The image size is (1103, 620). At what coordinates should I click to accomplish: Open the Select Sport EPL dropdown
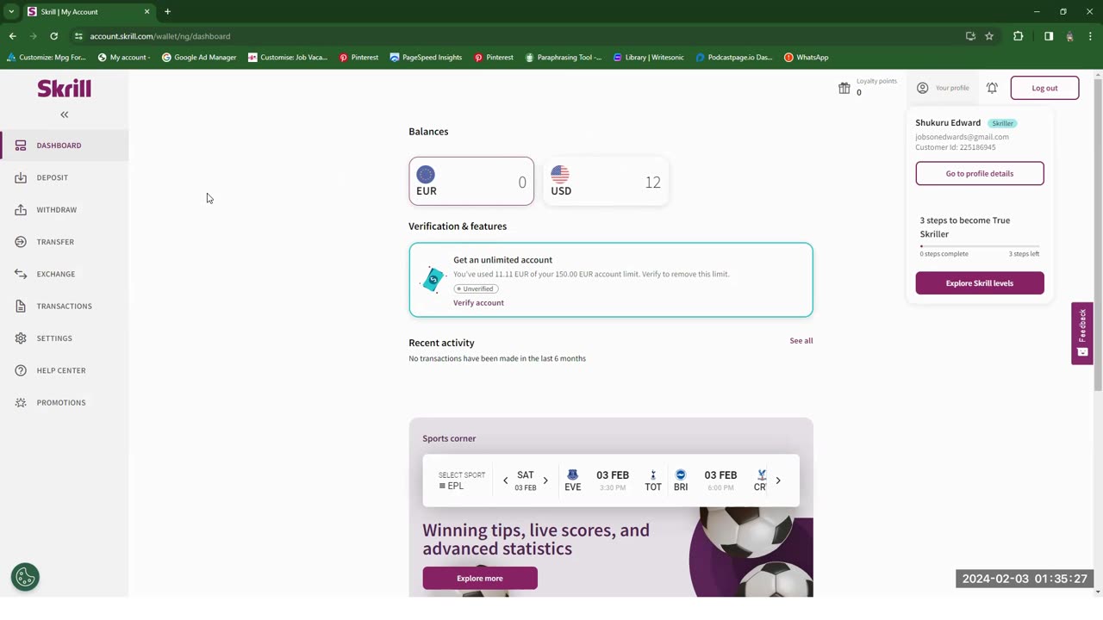pyautogui.click(x=462, y=480)
